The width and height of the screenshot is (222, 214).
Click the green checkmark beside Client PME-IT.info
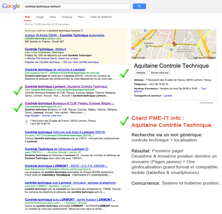(124, 121)
